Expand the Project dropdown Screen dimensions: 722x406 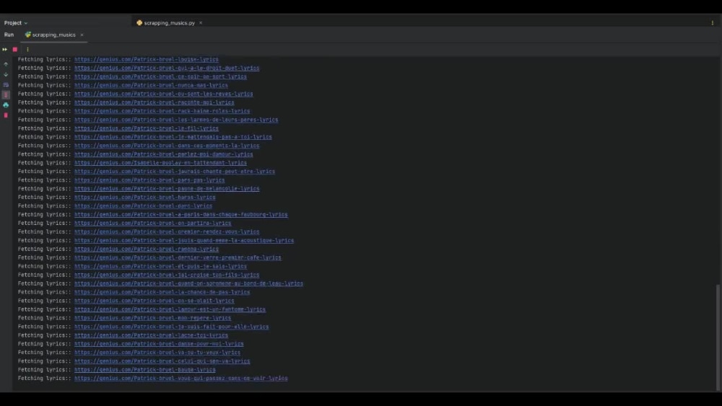tap(16, 22)
